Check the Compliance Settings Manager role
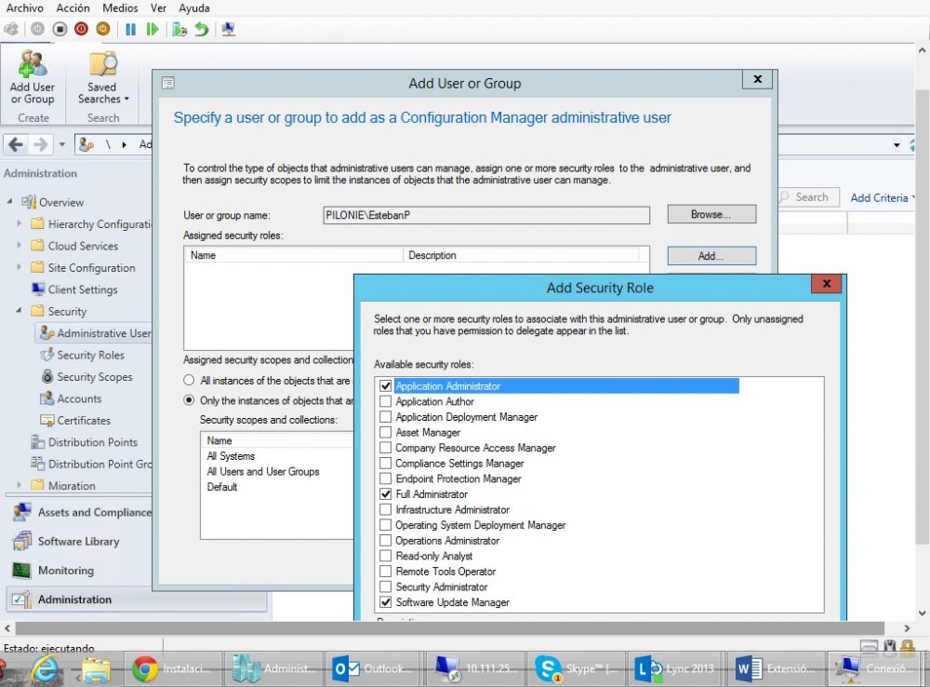Viewport: 930px width, 687px height. (386, 464)
